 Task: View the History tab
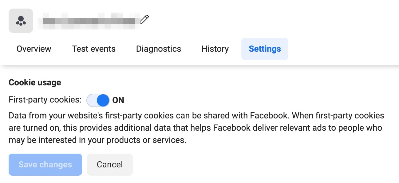215,49
